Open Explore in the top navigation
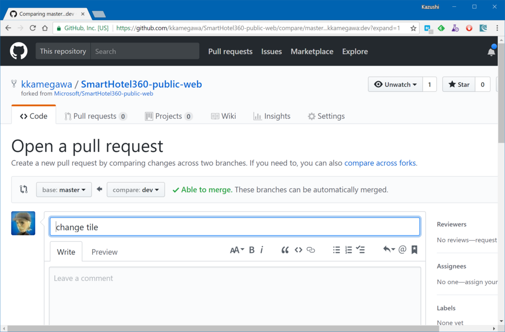This screenshot has width=505, height=332. click(x=355, y=51)
